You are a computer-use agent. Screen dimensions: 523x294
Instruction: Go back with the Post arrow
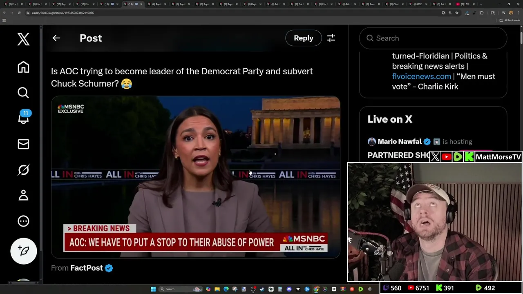(56, 38)
